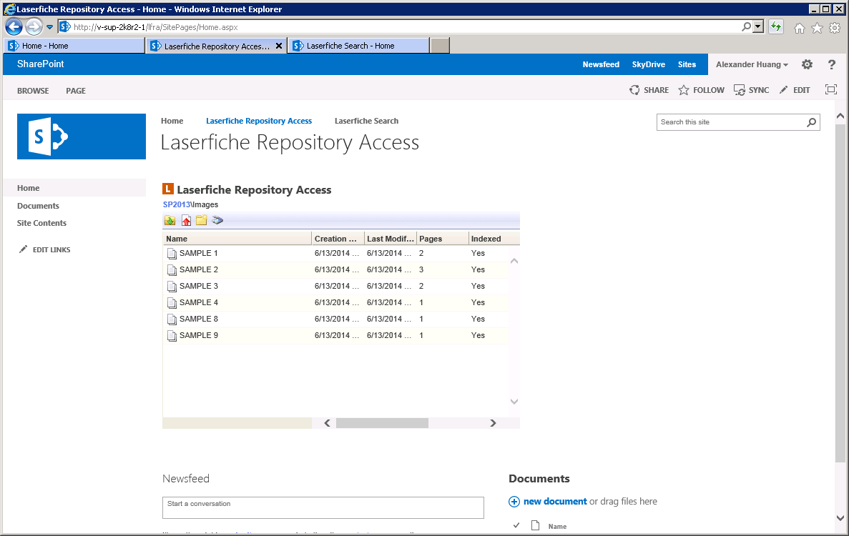This screenshot has width=849, height=536.
Task: Switch to the Home - Home browser tab
Action: pos(74,46)
